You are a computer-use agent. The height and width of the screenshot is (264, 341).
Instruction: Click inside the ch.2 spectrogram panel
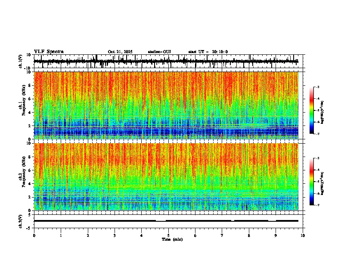166,177
